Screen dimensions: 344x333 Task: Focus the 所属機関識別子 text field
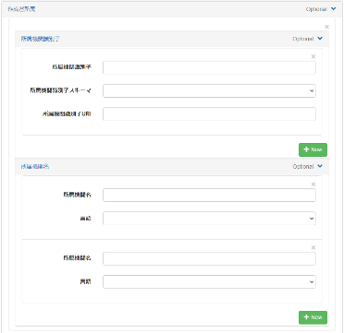click(x=209, y=67)
